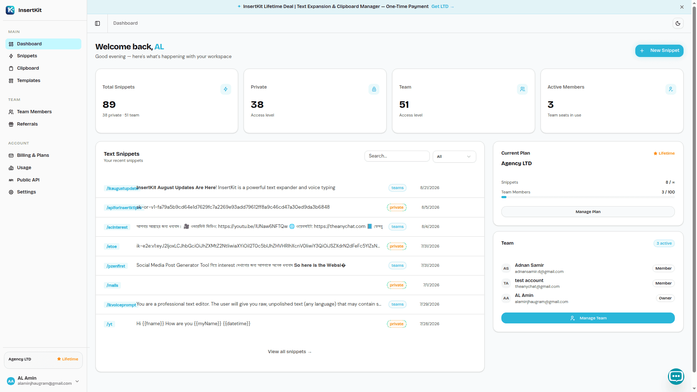Toggle the sidebar panel icon
697x392 pixels.
coord(98,23)
